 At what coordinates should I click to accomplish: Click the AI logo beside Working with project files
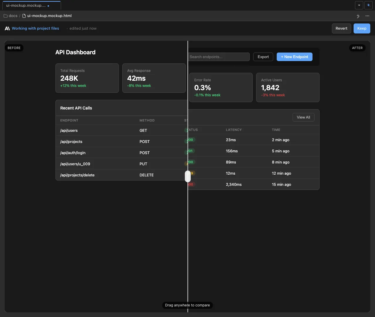(7, 28)
